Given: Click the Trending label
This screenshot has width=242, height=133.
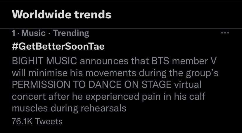Looking at the screenshot, I should [x=71, y=33].
